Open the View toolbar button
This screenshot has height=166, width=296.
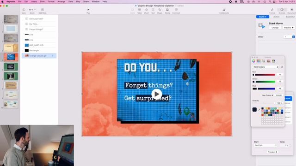point(24,10)
